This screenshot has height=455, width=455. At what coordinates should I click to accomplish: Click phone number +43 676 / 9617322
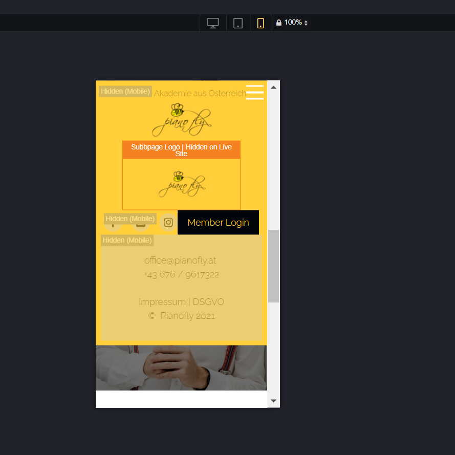tap(181, 274)
